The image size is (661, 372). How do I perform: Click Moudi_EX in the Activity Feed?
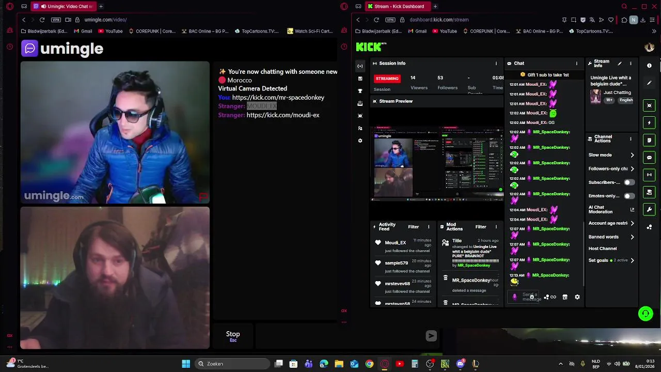(395, 243)
